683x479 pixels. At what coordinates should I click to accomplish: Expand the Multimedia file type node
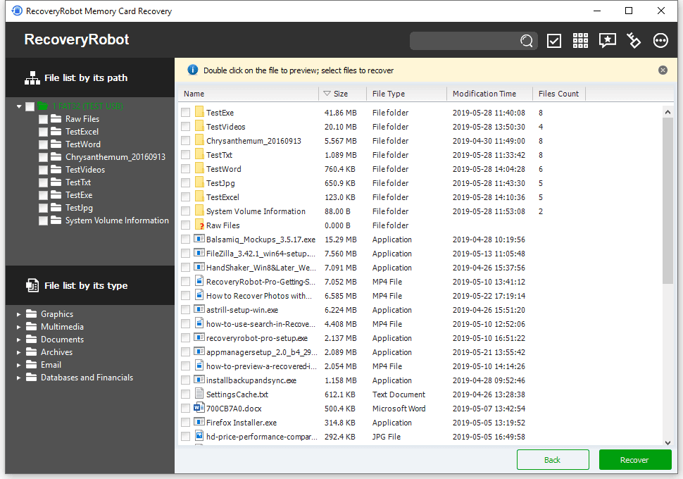click(19, 327)
